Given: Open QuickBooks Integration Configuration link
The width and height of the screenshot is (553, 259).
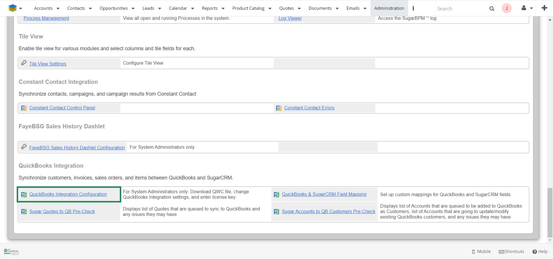Looking at the screenshot, I should (68, 194).
